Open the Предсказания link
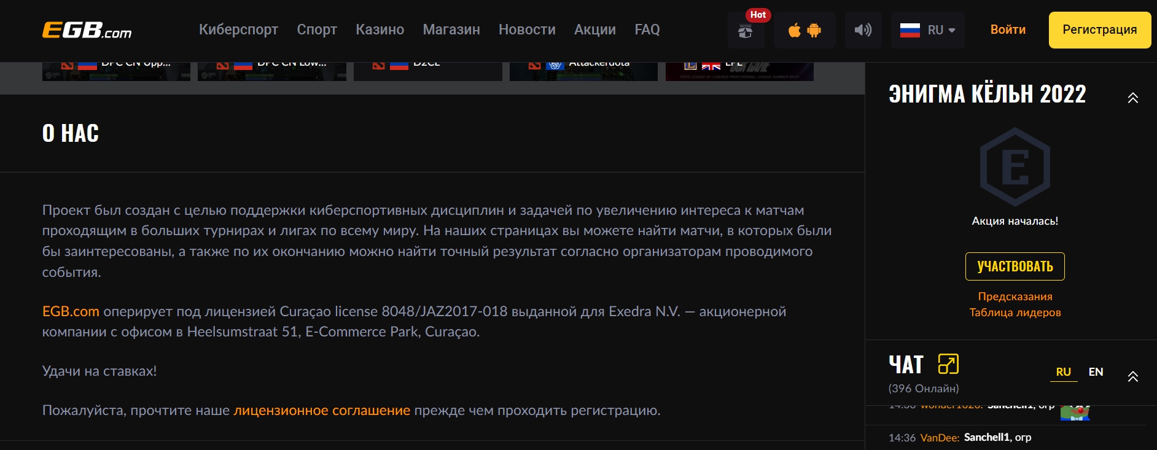 (1015, 297)
